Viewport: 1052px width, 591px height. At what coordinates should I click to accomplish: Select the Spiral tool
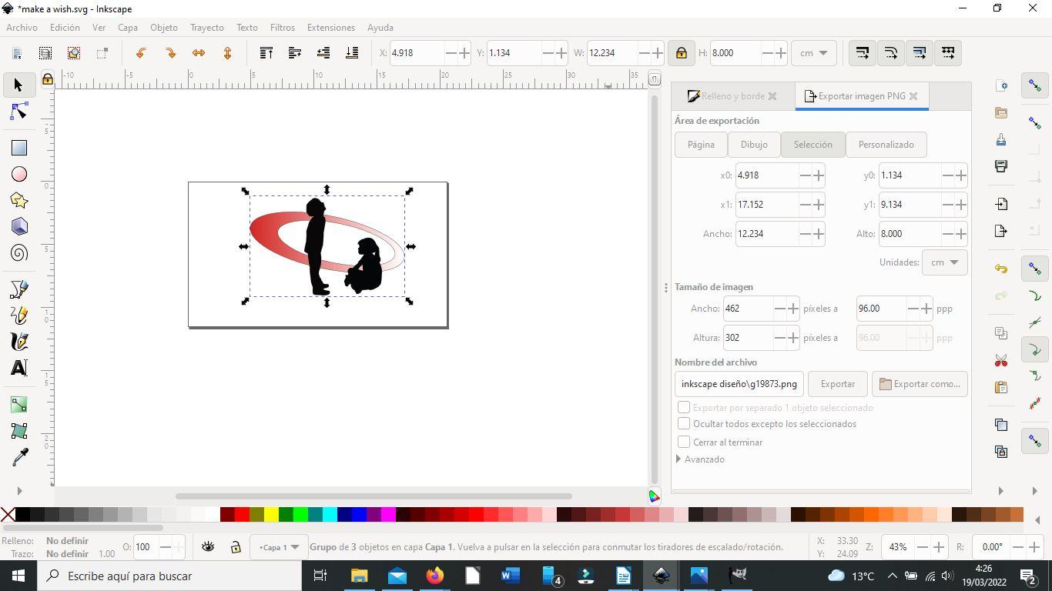click(x=18, y=253)
